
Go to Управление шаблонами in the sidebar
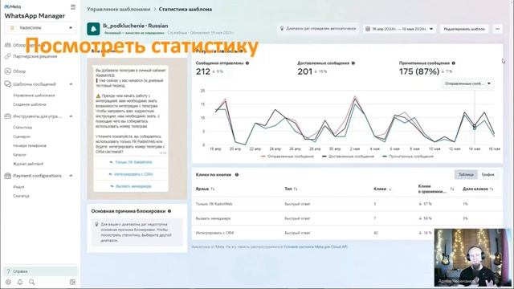(34, 96)
